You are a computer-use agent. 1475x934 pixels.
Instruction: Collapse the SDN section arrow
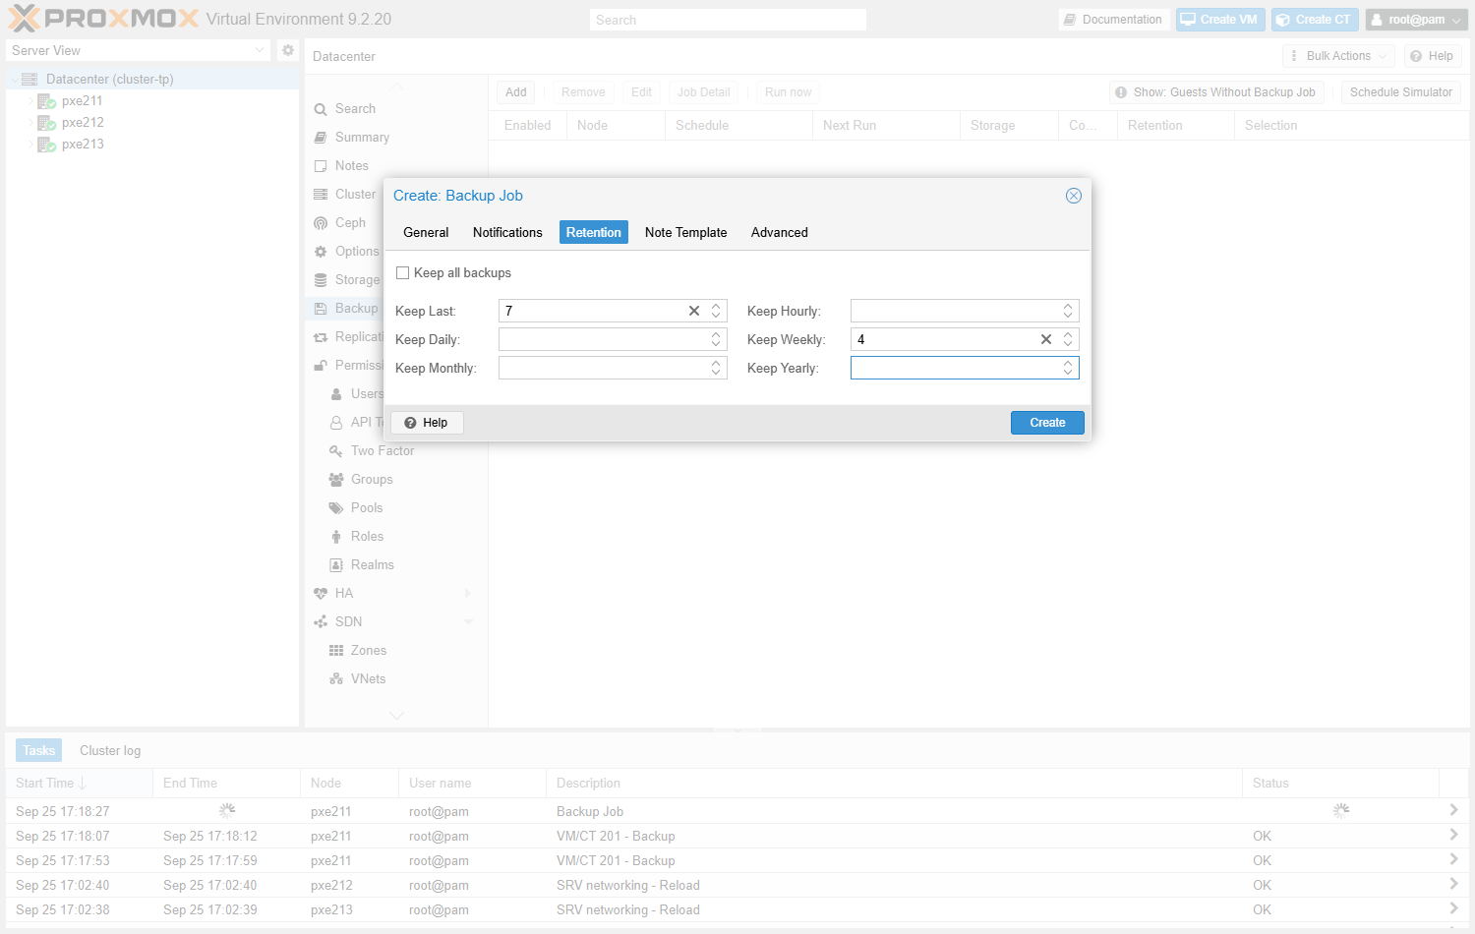click(x=468, y=622)
